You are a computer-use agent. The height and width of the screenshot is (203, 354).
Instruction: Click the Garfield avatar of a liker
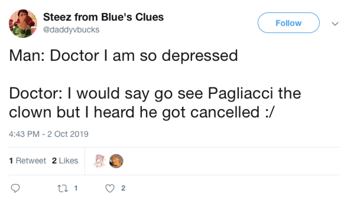(x=116, y=161)
